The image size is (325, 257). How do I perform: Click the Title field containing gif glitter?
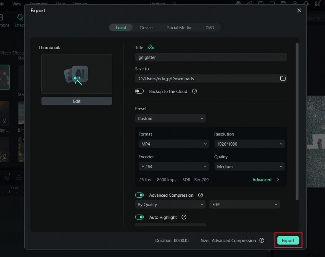click(x=211, y=57)
